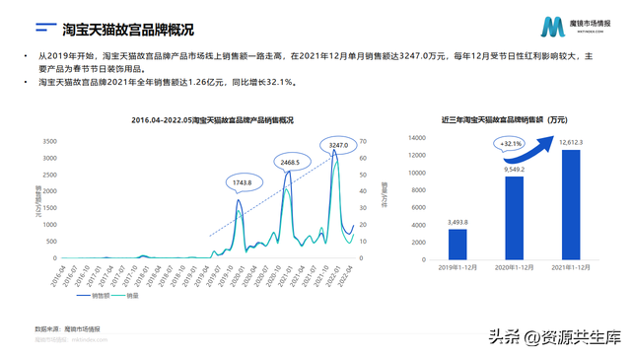Select the 2020年1-12月 bar

(515, 218)
